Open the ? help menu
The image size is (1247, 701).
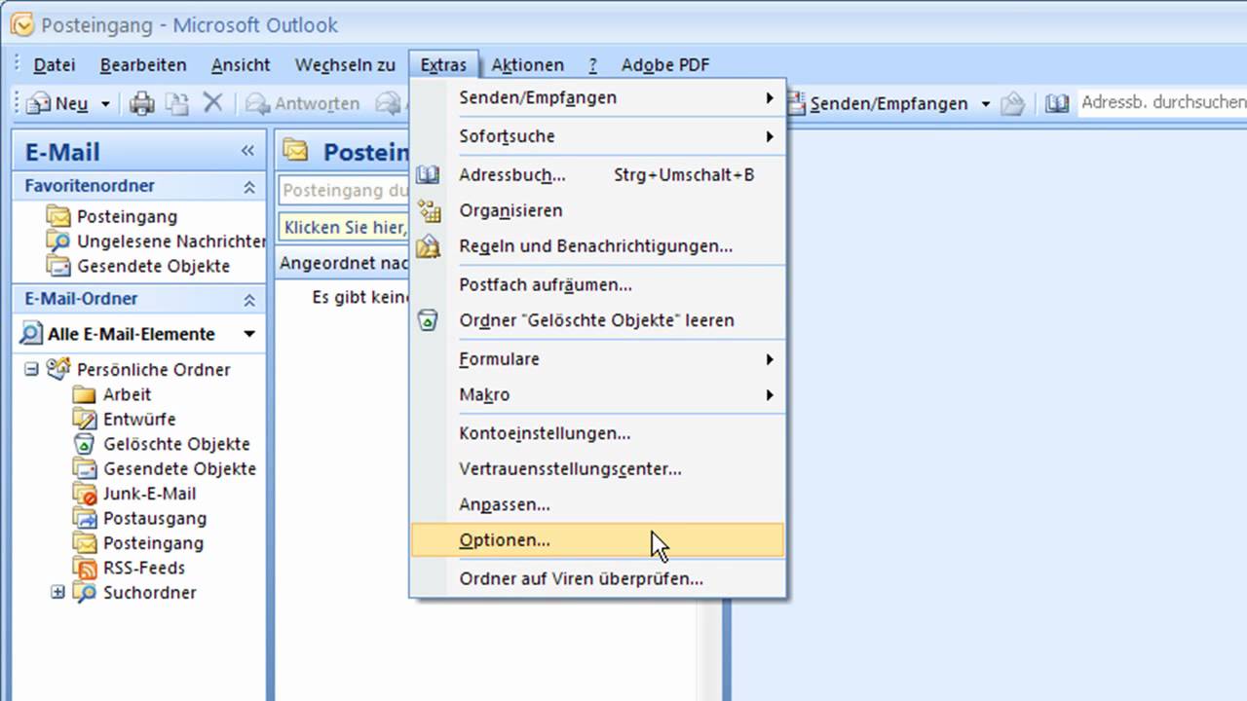pyautogui.click(x=592, y=65)
